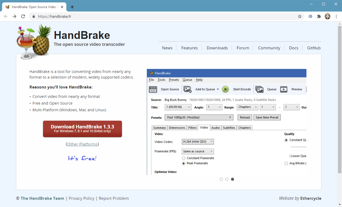Screen dimensions: 342x207
Task: Click the padlock site info icon
Action: click(34, 16)
